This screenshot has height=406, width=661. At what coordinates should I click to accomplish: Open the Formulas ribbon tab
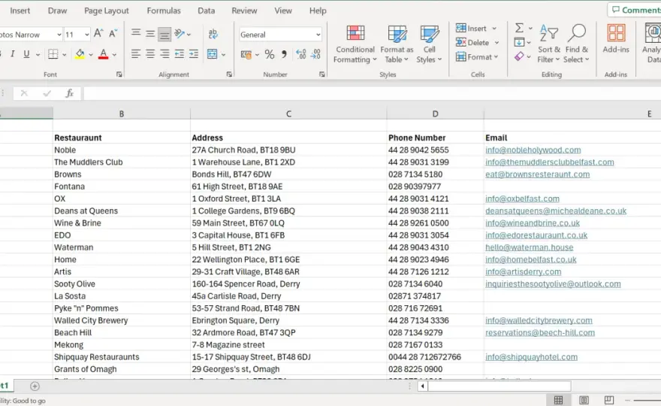pyautogui.click(x=164, y=11)
